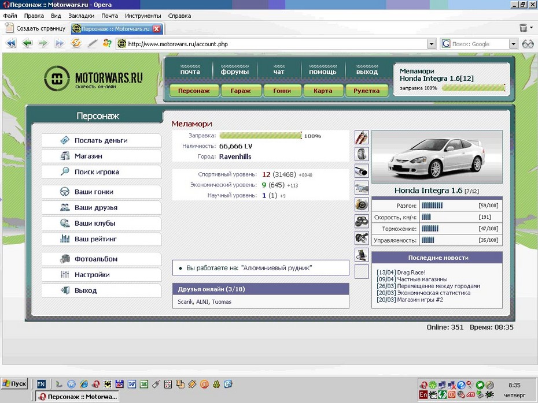Image resolution: width=538 pixels, height=403 pixels.
Task: Click the Motorwars.ru logo
Action: click(x=94, y=79)
